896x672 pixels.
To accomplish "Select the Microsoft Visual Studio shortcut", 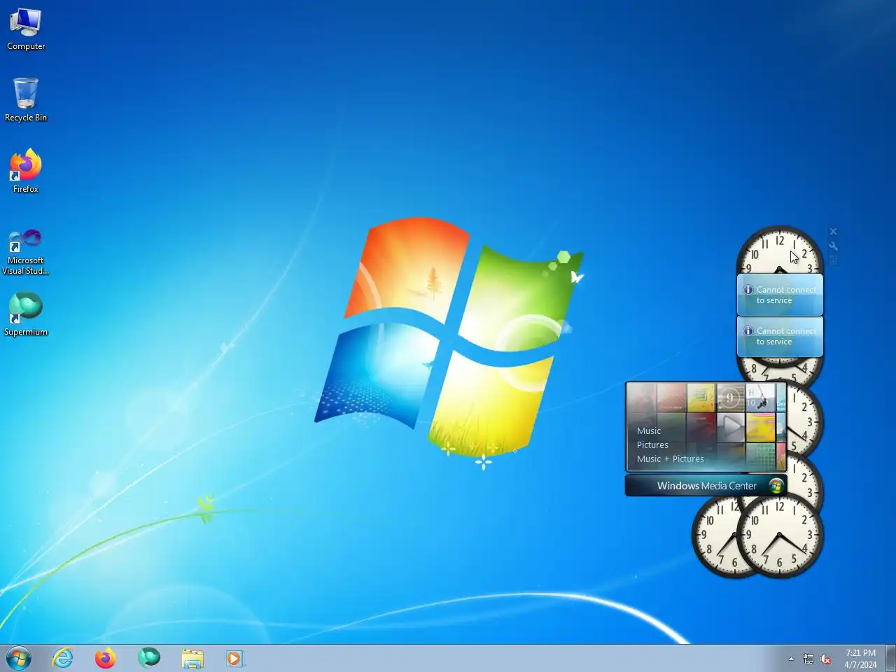I will coord(26,251).
